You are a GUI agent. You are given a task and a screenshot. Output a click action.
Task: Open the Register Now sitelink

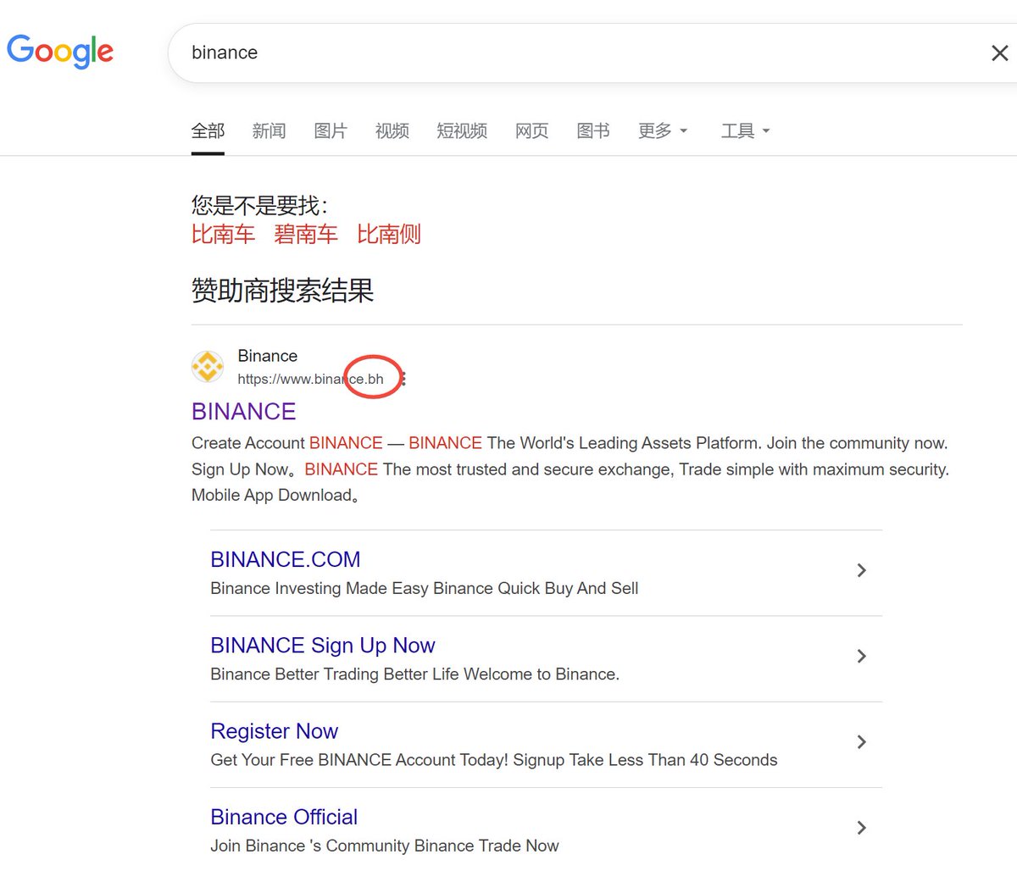pyautogui.click(x=274, y=730)
